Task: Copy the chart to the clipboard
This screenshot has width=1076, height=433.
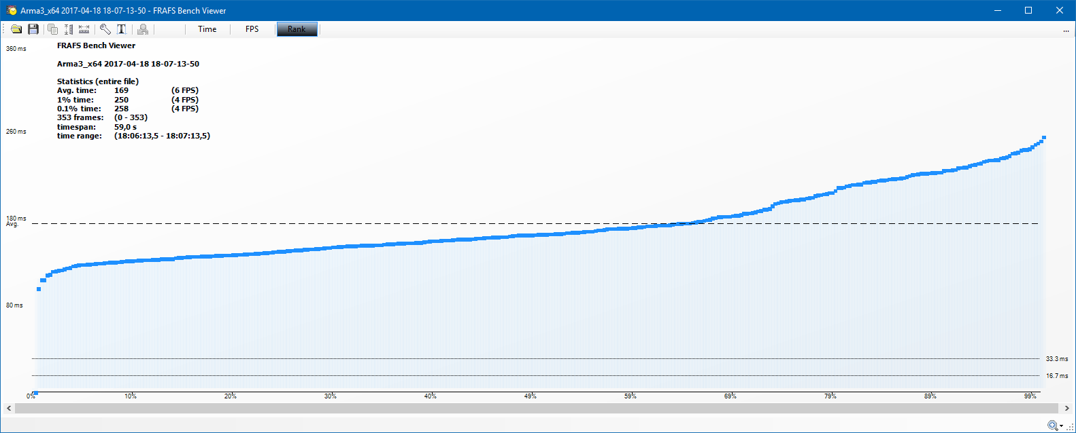Action: tap(52, 29)
